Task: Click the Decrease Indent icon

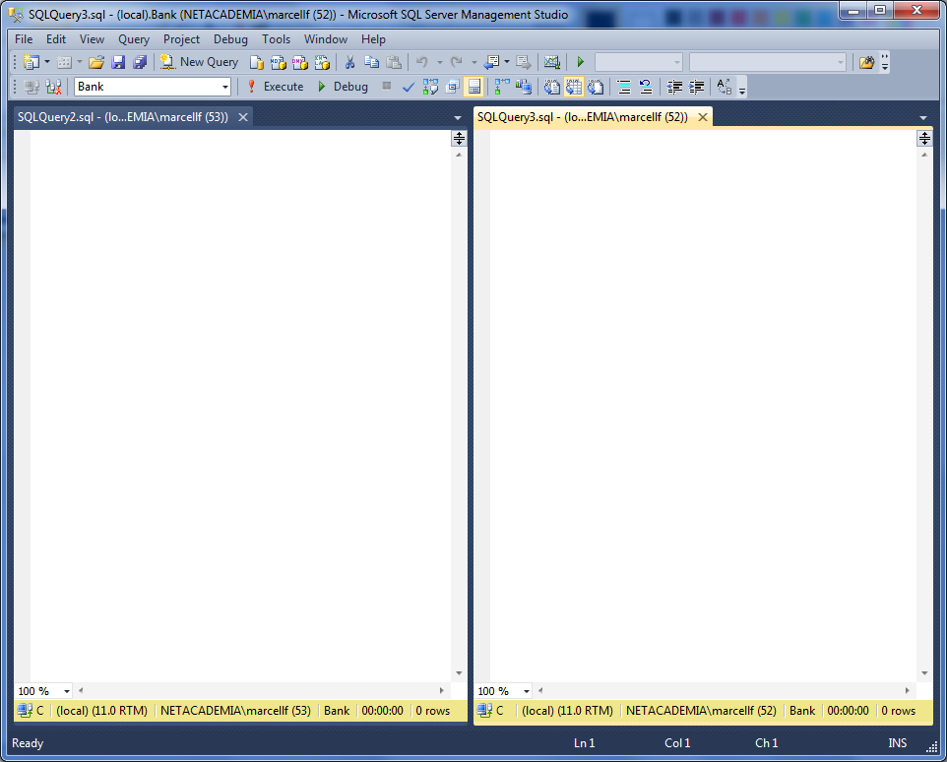Action: (674, 87)
